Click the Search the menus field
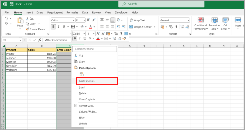The width and height of the screenshot is (245, 130). 95,49
